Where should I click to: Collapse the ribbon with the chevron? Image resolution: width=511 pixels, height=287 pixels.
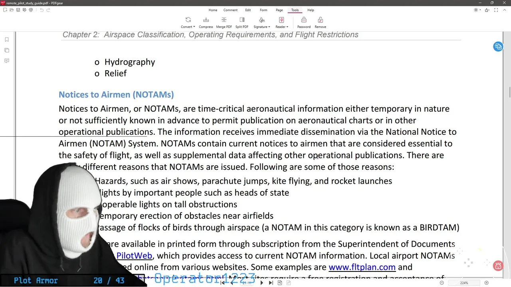click(x=505, y=10)
